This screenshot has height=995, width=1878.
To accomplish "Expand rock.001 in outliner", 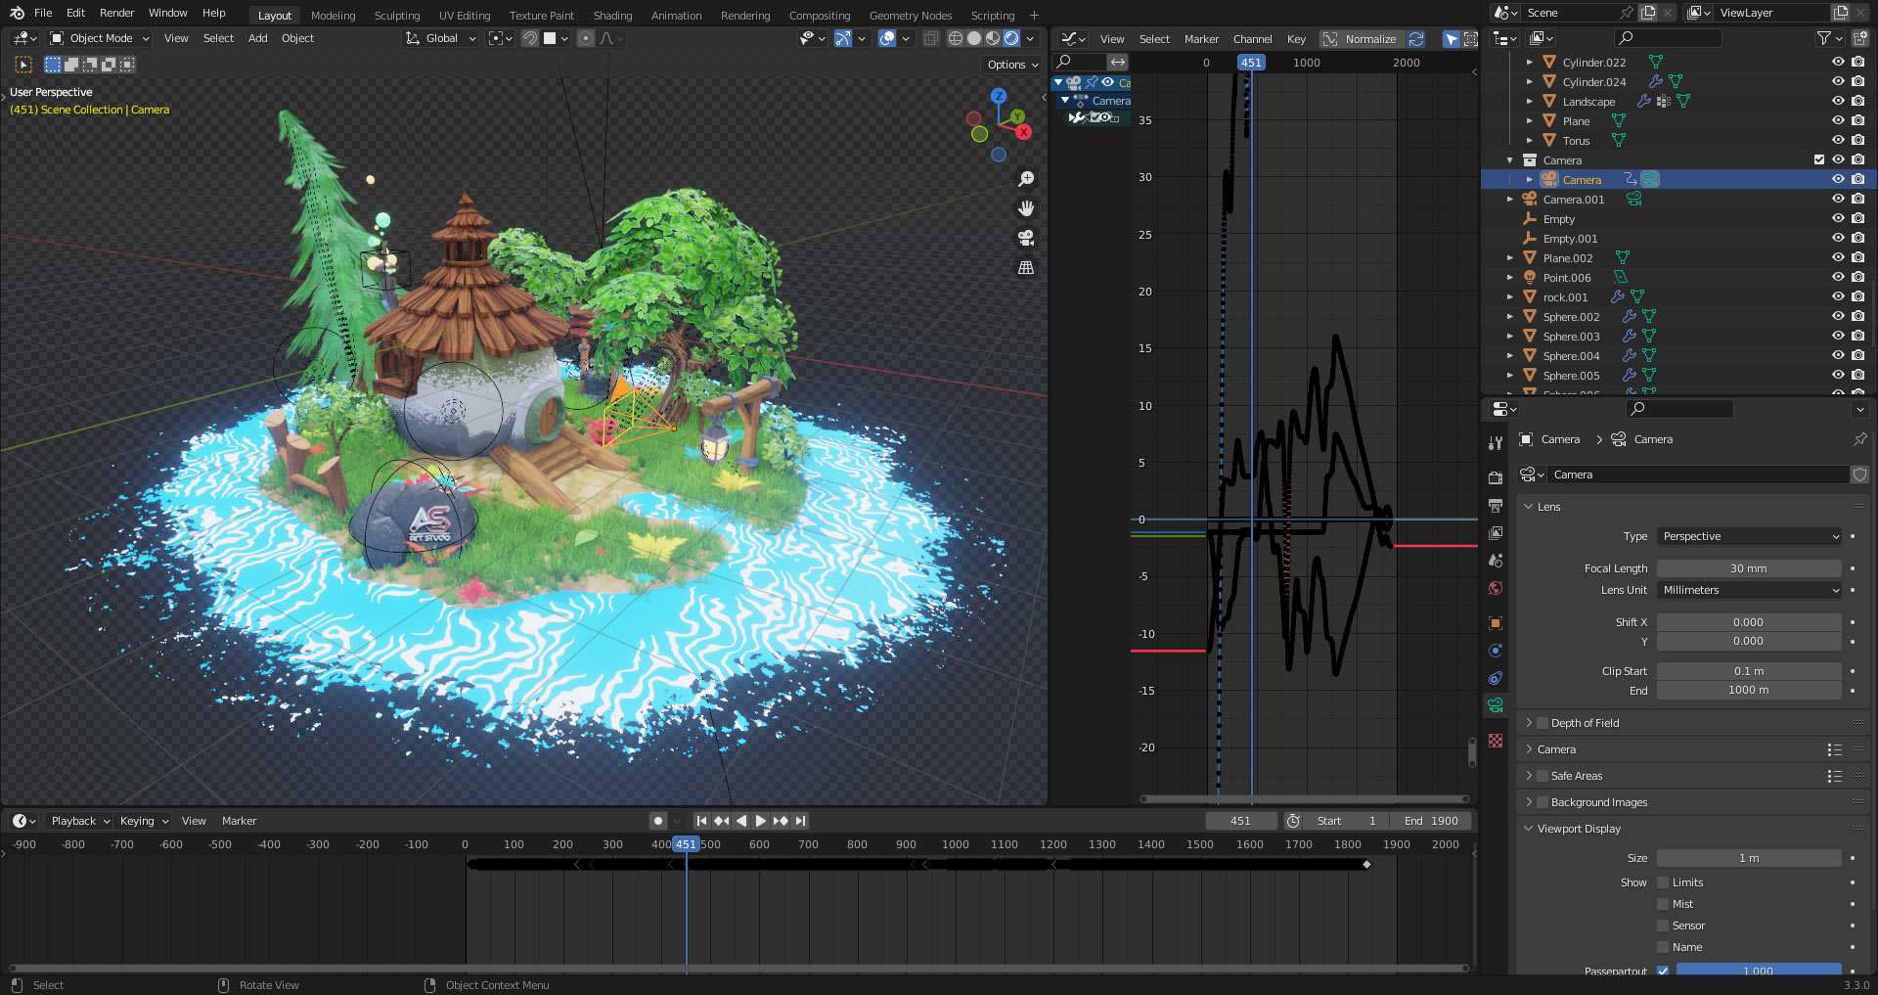I will [1510, 297].
